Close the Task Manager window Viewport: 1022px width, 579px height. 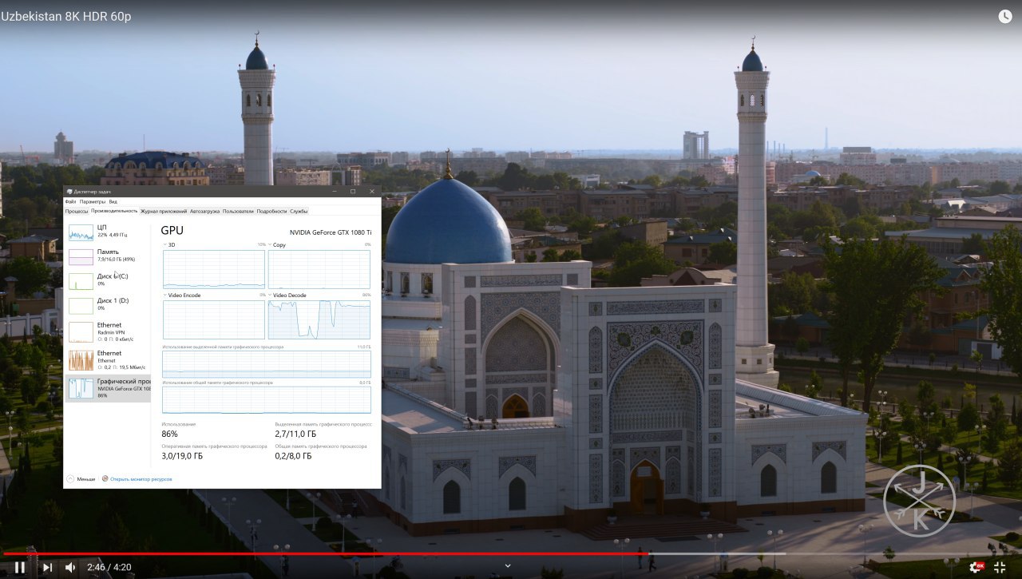(372, 192)
